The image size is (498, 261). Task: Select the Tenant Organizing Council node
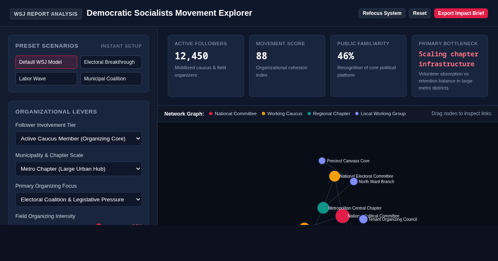(x=363, y=219)
